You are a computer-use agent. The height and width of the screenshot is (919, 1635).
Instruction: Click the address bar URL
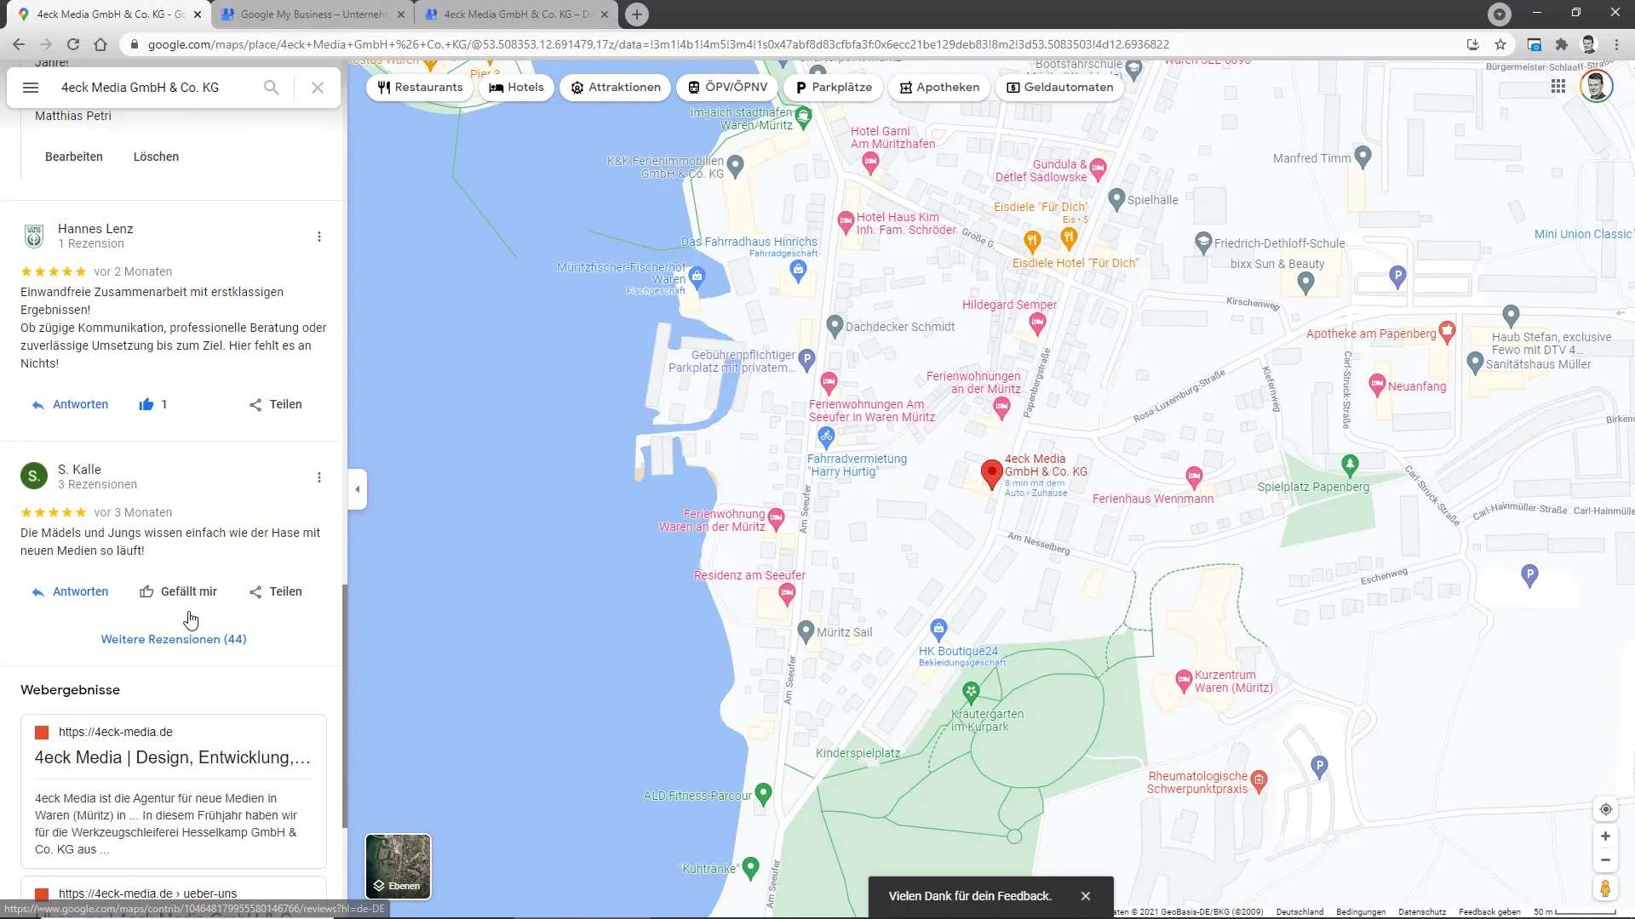coord(657,44)
